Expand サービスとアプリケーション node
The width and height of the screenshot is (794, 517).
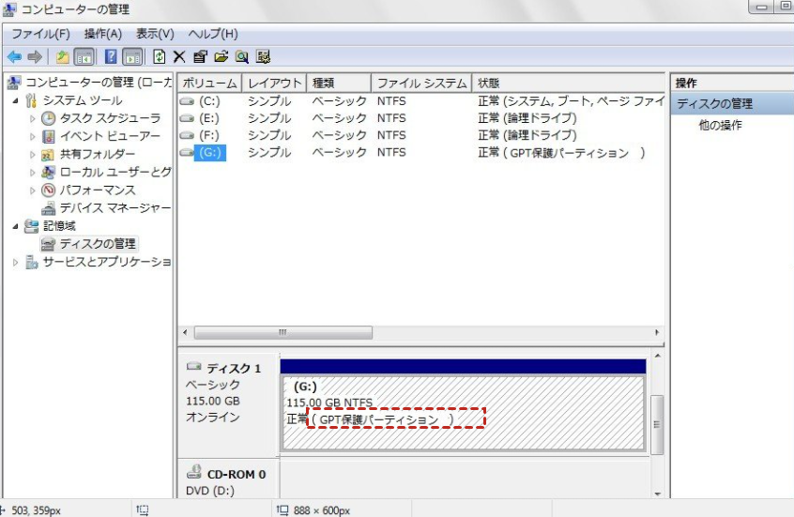click(x=16, y=263)
